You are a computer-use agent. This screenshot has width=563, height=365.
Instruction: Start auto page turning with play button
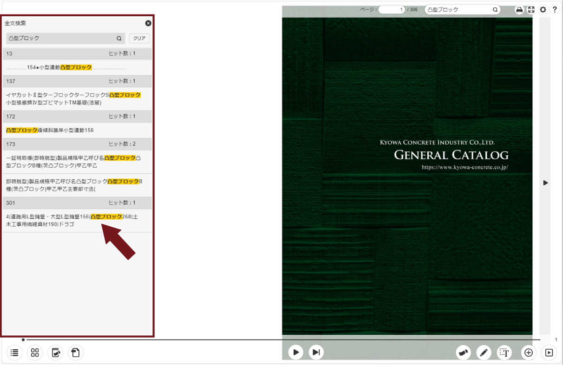[295, 352]
